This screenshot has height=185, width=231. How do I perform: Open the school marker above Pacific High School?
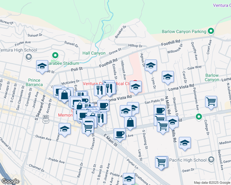pos(185,144)
